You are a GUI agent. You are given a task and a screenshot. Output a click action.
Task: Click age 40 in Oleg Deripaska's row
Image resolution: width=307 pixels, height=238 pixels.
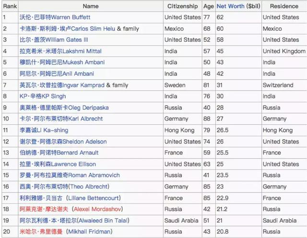tap(207, 107)
